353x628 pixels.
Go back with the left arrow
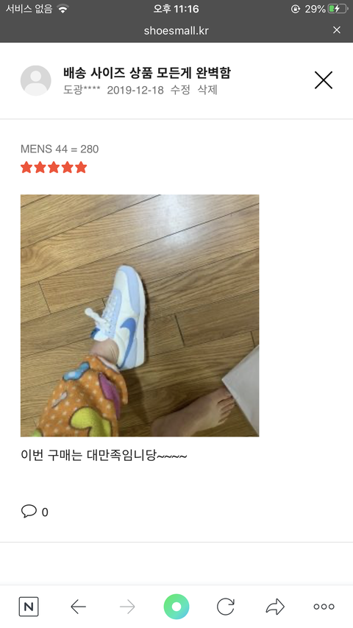78,607
